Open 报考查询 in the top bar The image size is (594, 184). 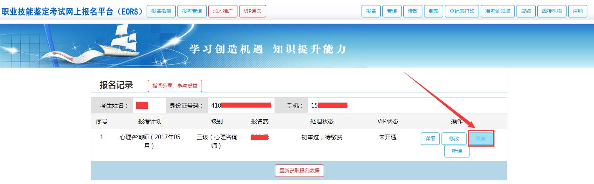coord(192,11)
